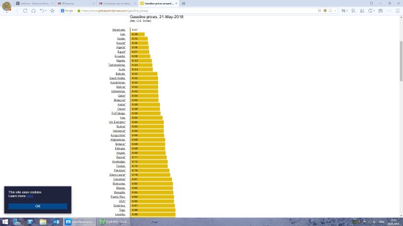Screen dimensions: 403x226
Task: Switch to the Lenta.ru tab
Action: [x=35, y=3]
